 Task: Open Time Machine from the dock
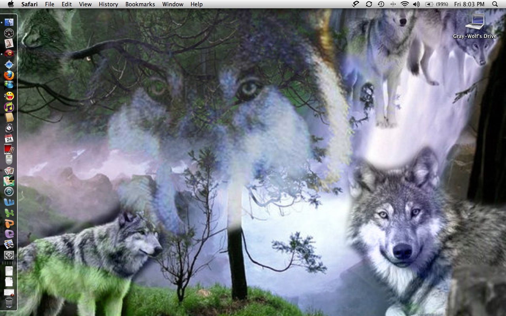[x=9, y=192]
